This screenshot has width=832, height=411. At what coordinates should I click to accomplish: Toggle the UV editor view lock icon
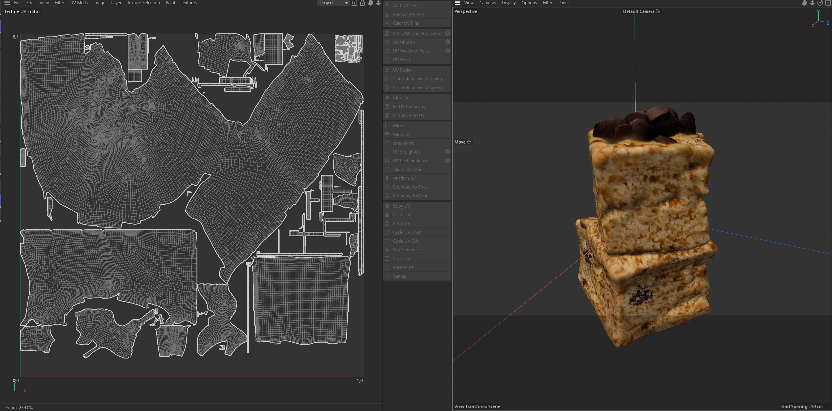coord(362,3)
